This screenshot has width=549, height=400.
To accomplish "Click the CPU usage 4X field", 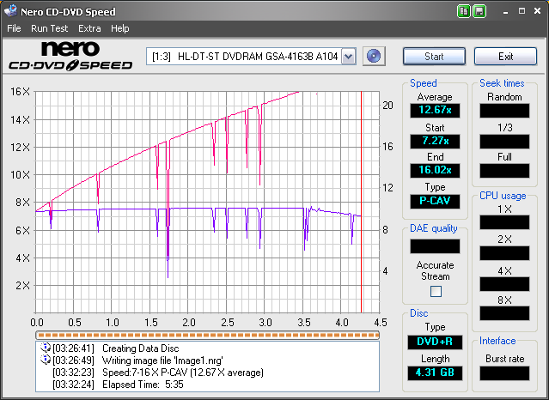I will point(504,284).
